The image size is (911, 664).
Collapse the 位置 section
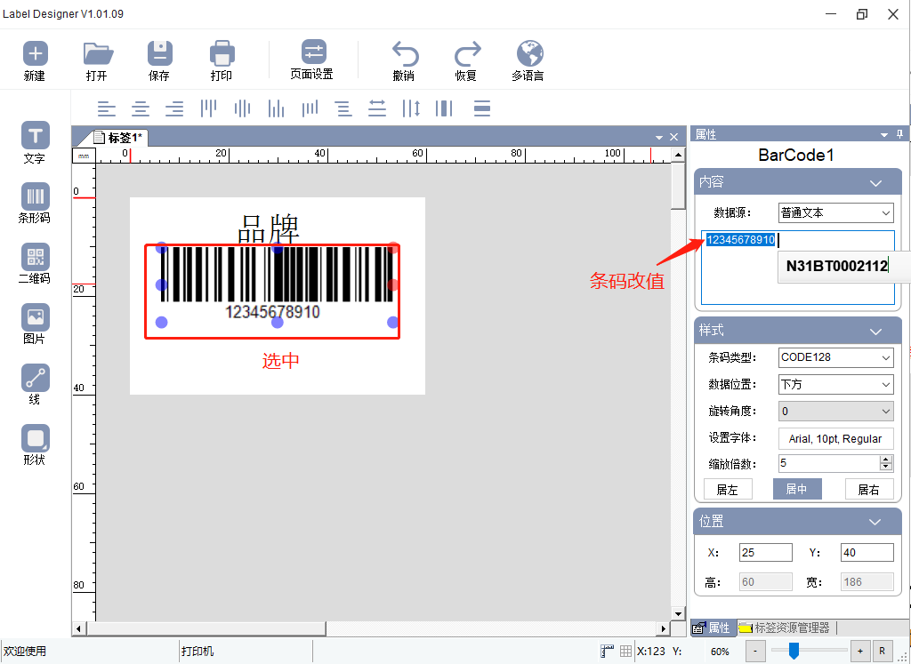pyautogui.click(x=875, y=522)
